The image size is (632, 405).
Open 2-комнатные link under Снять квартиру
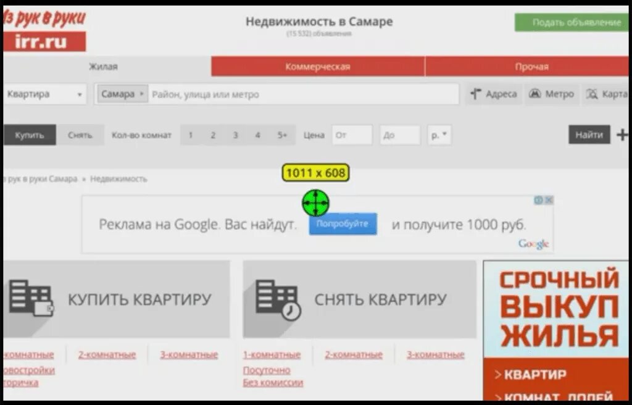pyautogui.click(x=354, y=354)
